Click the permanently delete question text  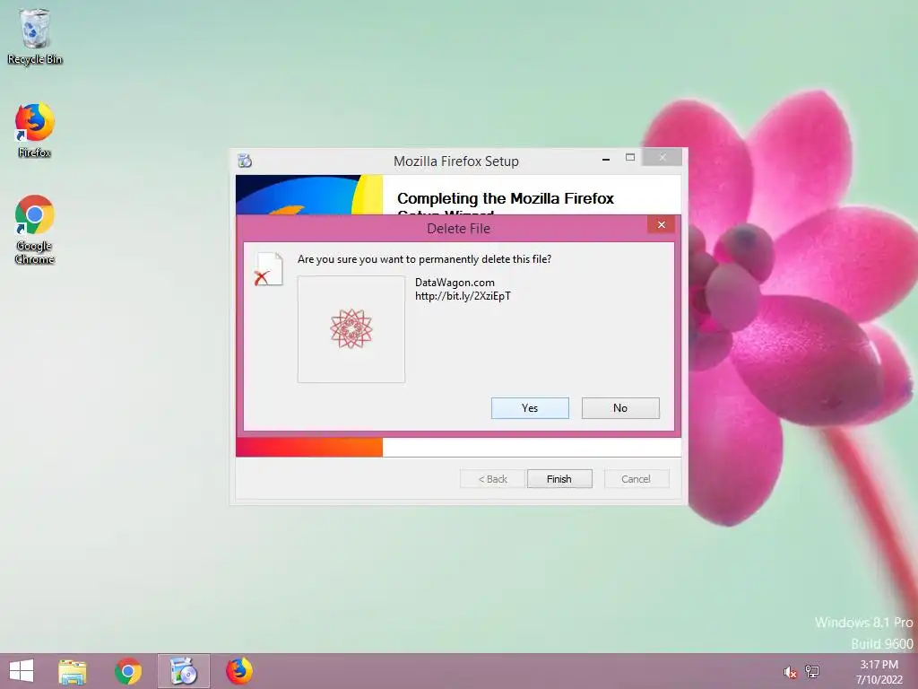(x=424, y=259)
